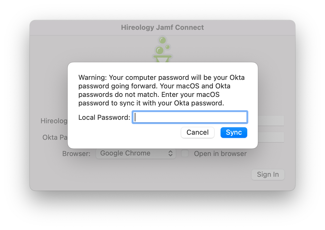The width and height of the screenshot is (325, 230).
Task: Open the Google Chrome browser dropdown
Action: [135, 153]
